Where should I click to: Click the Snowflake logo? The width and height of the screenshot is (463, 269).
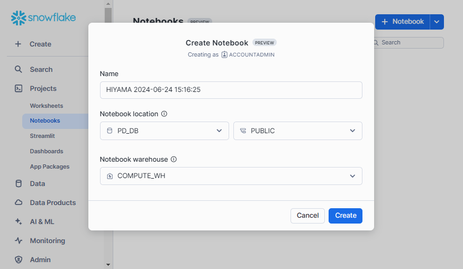(x=43, y=18)
